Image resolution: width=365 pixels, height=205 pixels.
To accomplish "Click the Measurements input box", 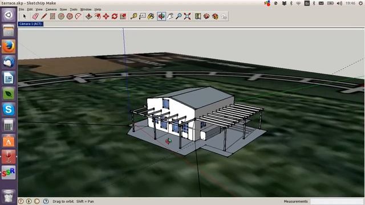I will (336, 201).
